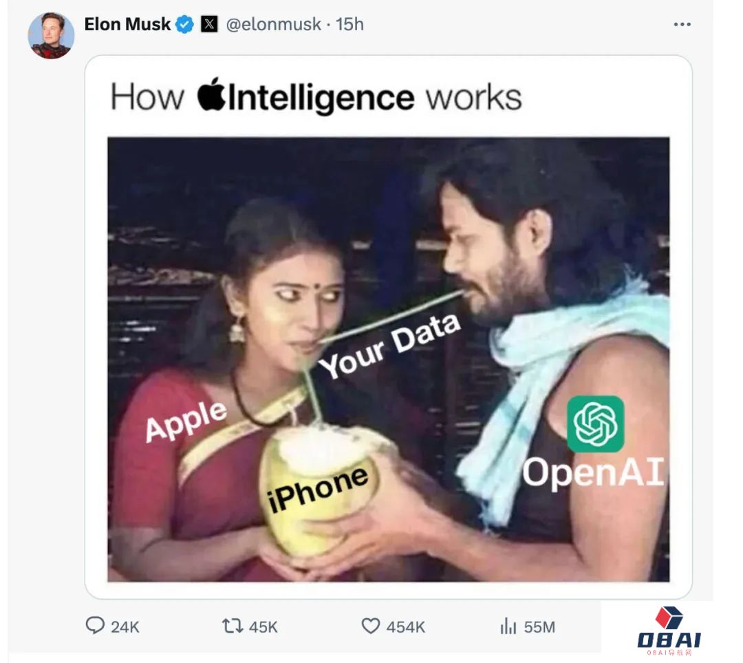743x663 pixels.
Task: Click the 45K reposts count
Action: click(263, 627)
